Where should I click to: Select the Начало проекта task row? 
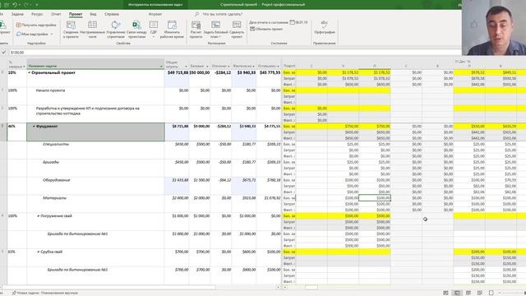[50, 90]
